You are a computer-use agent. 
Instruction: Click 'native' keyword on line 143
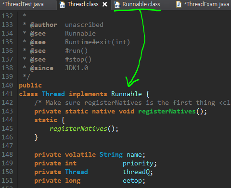click(103, 112)
